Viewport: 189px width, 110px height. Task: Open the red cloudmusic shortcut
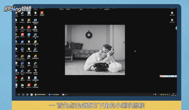pyautogui.click(x=29, y=86)
